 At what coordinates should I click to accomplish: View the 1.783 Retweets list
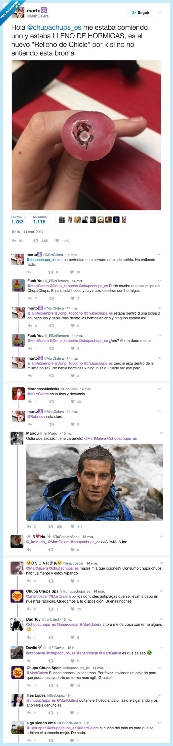(x=17, y=222)
